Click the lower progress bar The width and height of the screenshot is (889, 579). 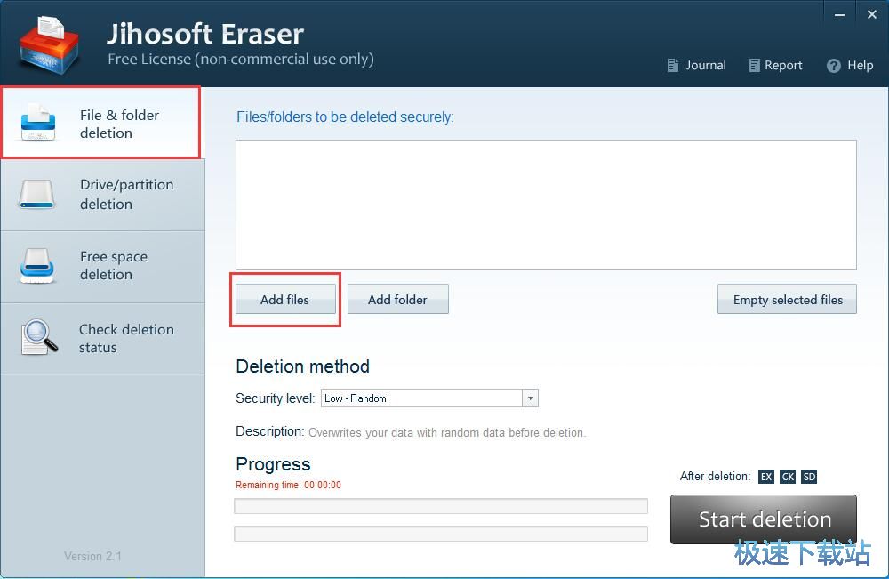click(x=440, y=534)
